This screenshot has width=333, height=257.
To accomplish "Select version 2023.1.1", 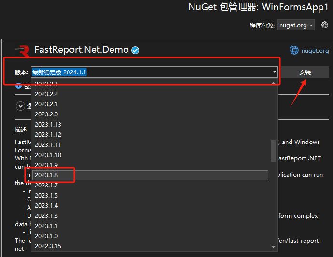I will pos(150,226).
